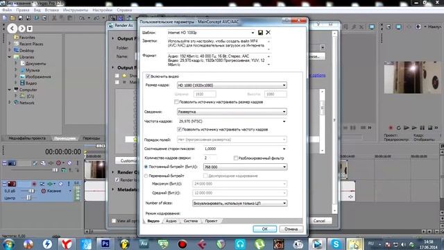Select the 'Постоянный битрейт' radio button
Screen dimensions: 444x250
[146, 167]
